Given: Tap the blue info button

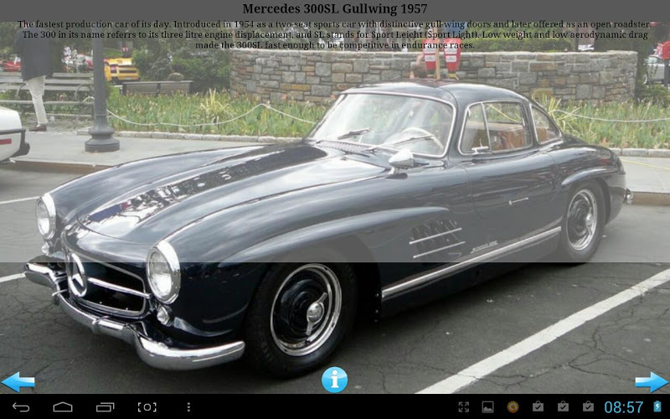Looking at the screenshot, I should pyautogui.click(x=334, y=380).
